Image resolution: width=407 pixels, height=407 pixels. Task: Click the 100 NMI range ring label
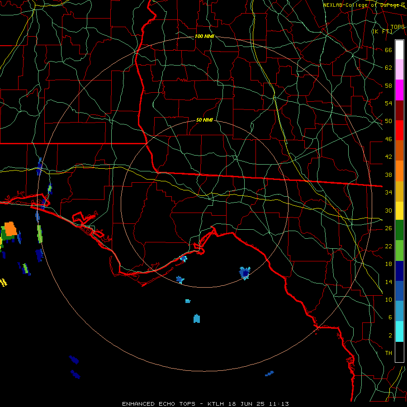tap(204, 36)
